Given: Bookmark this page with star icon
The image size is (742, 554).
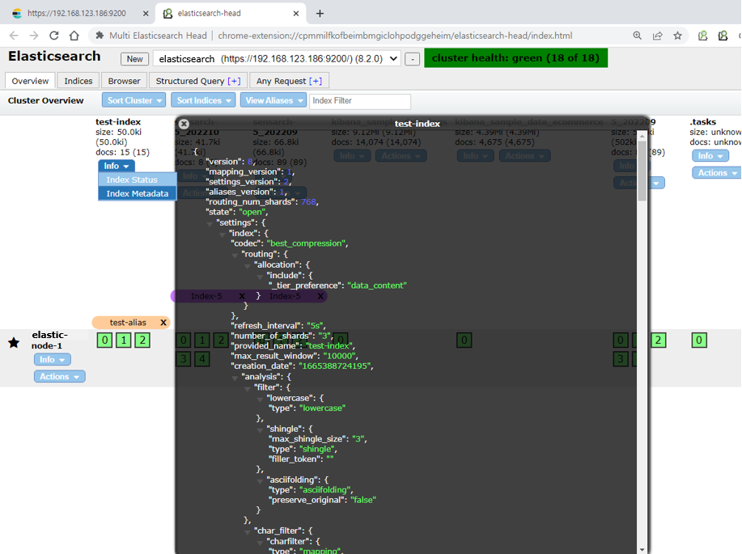Looking at the screenshot, I should (677, 36).
